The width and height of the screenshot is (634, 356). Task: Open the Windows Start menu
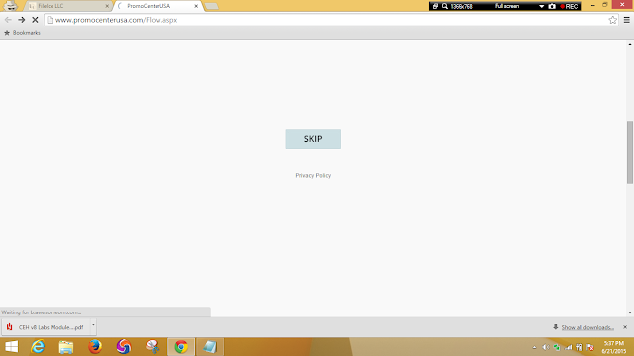(x=11, y=347)
